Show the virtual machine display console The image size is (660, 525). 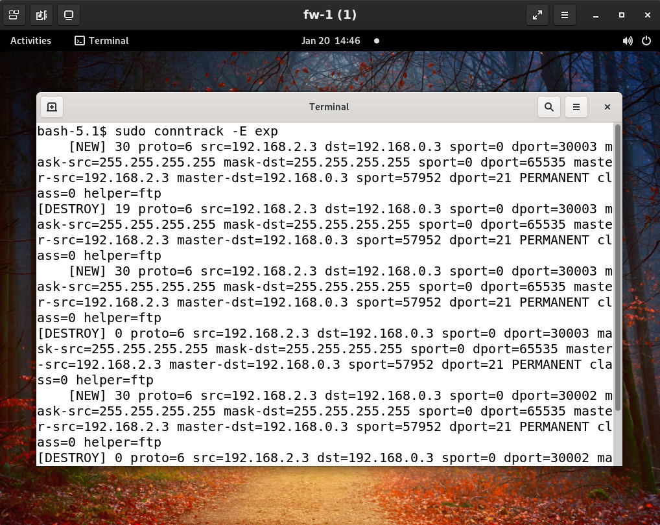pos(69,15)
